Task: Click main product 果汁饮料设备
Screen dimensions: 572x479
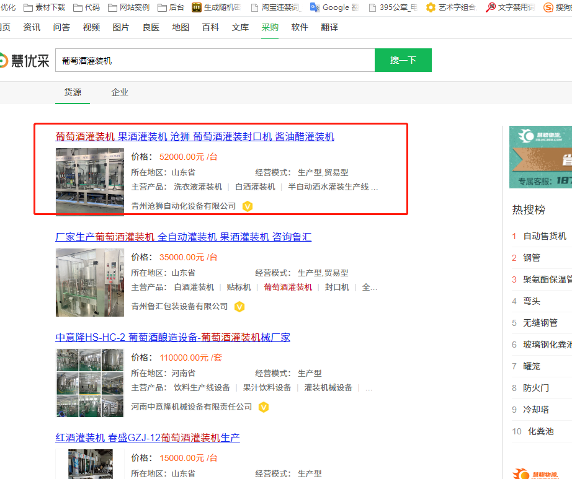Action: tap(267, 387)
